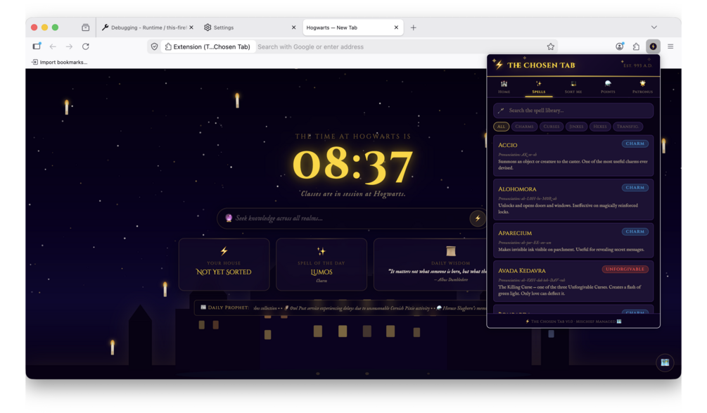Image resolution: width=707 pixels, height=413 pixels.
Task: Select the Charms filter chip
Action: coord(524,127)
